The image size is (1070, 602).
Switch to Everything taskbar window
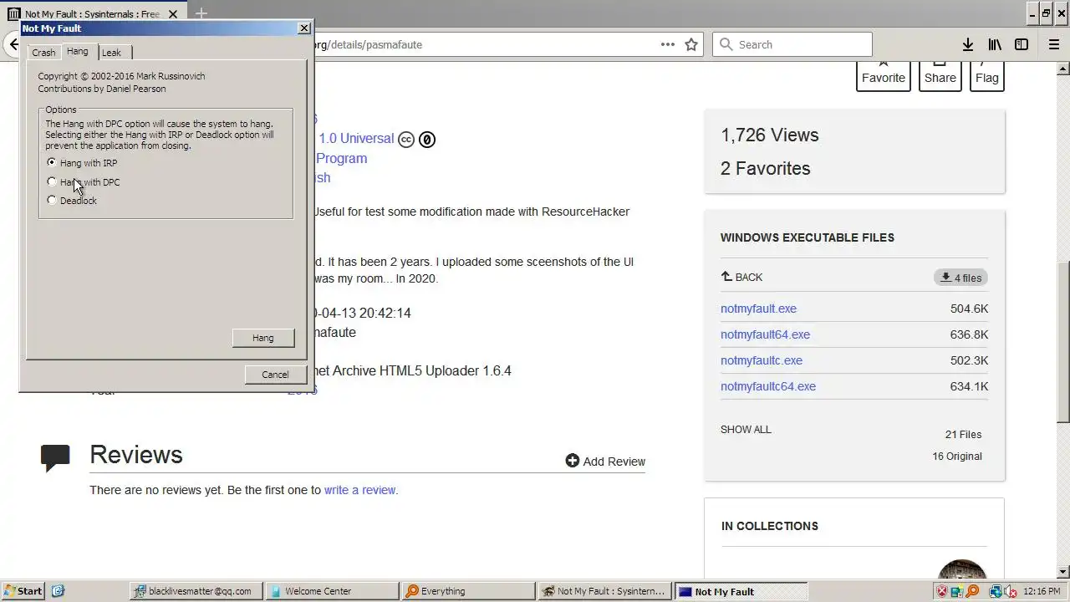[468, 591]
